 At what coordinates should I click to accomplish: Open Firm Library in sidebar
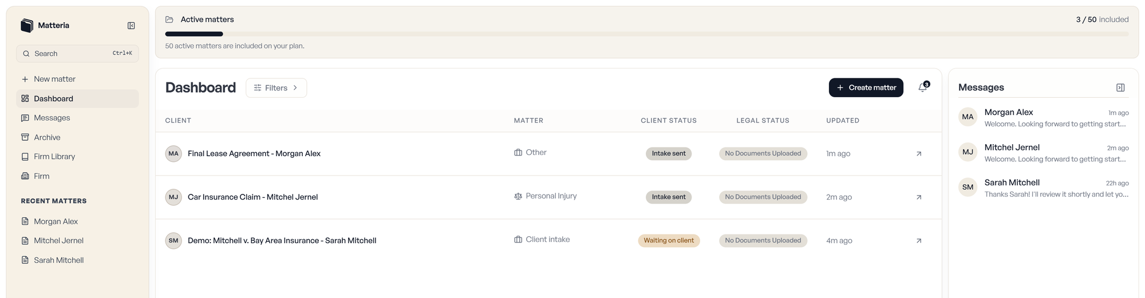tap(77, 157)
